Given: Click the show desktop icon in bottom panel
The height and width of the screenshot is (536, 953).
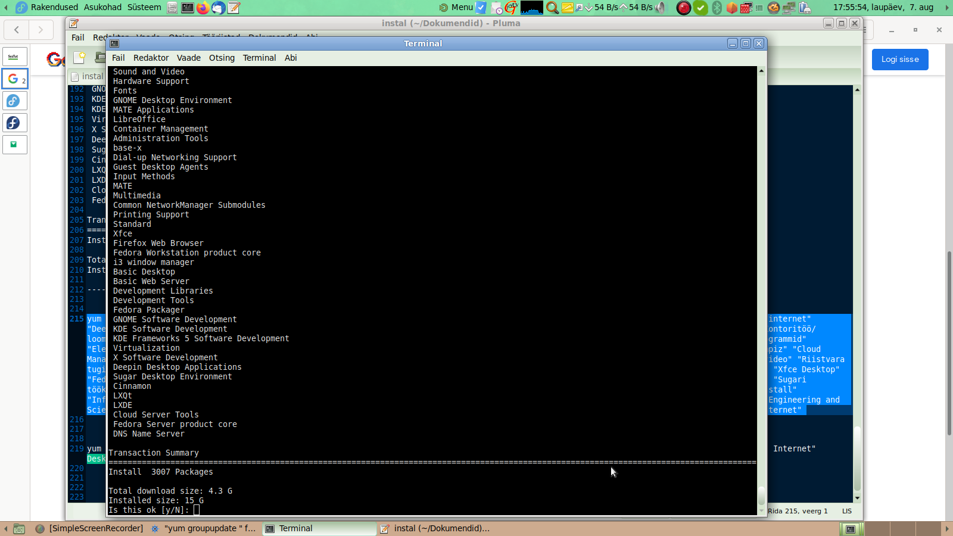Looking at the screenshot, I should tap(19, 528).
